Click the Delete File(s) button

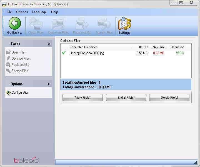pos(169,98)
